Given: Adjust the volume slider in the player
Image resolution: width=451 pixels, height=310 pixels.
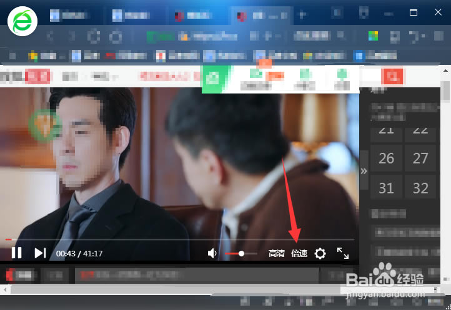Looking at the screenshot, I should coord(241,253).
